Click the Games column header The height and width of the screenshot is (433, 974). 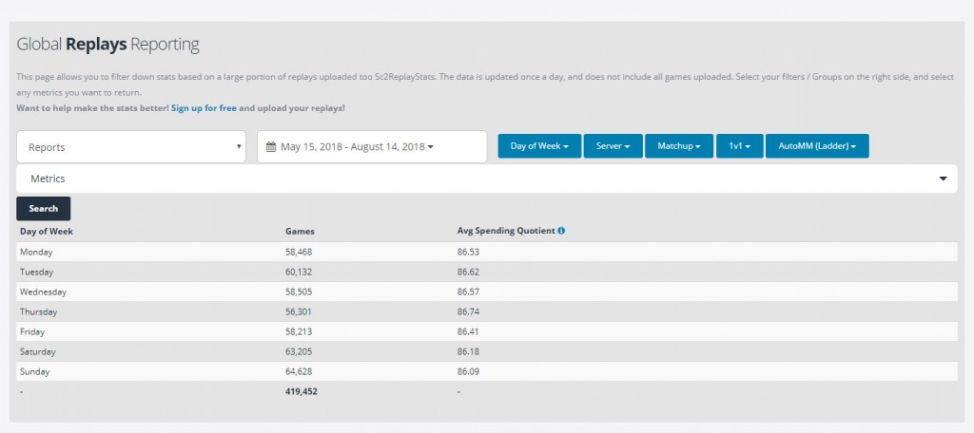(x=300, y=231)
